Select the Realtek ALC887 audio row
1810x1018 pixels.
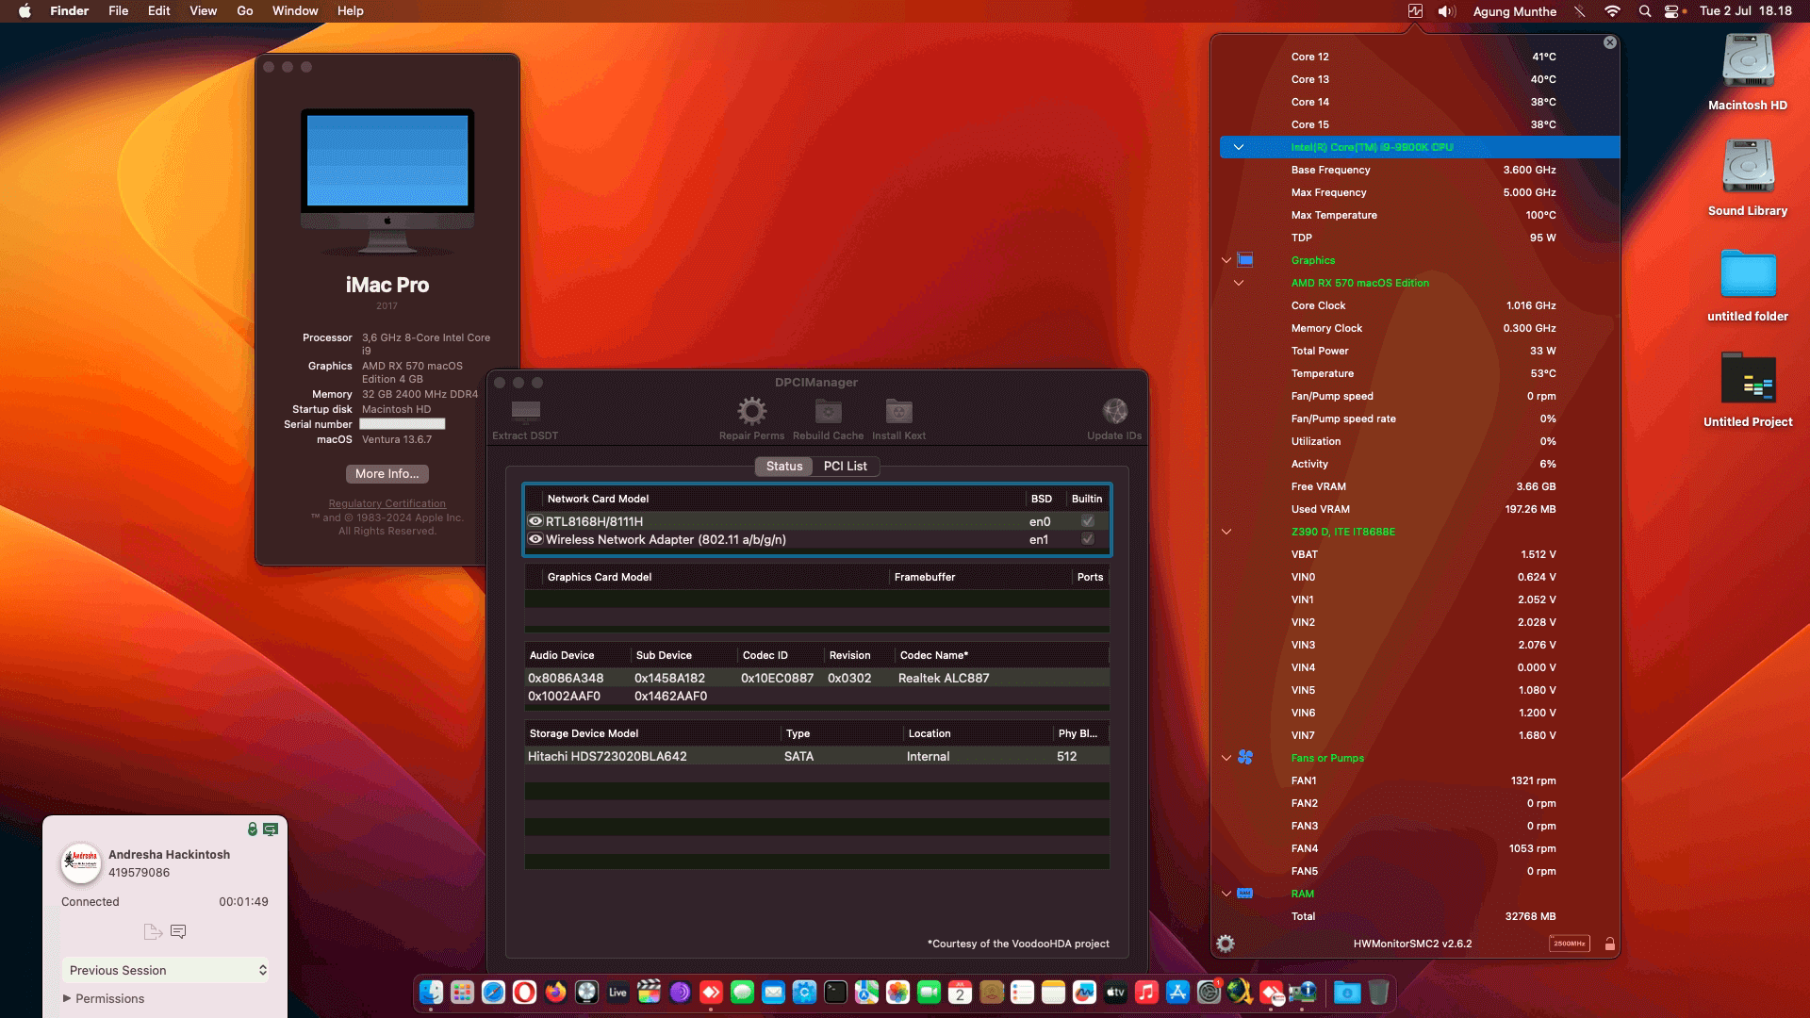[x=817, y=678]
